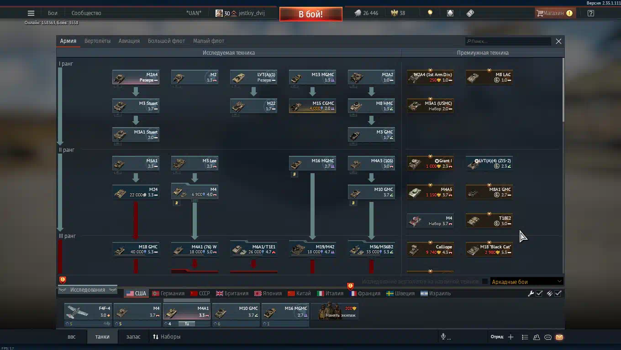Open the ticket icon in top bar
Screen dimensions: 621x350
(470, 13)
